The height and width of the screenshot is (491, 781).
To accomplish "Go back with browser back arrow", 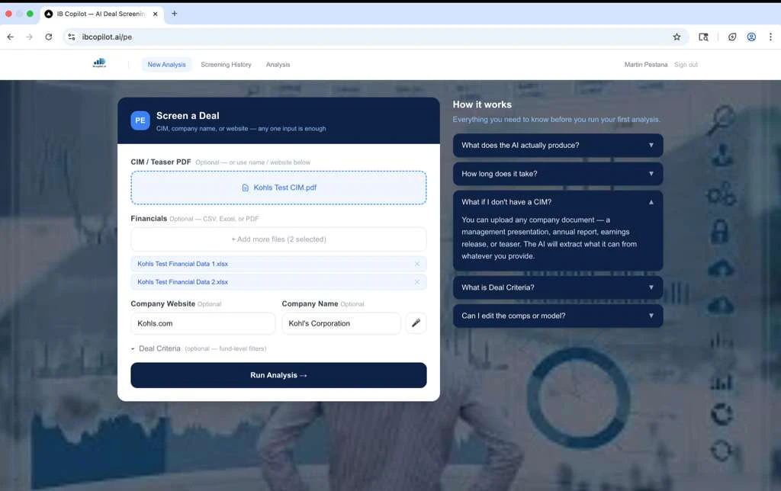I will [11, 37].
